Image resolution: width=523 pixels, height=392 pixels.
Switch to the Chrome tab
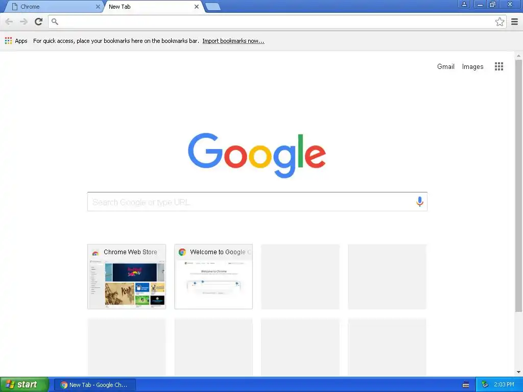tap(53, 7)
